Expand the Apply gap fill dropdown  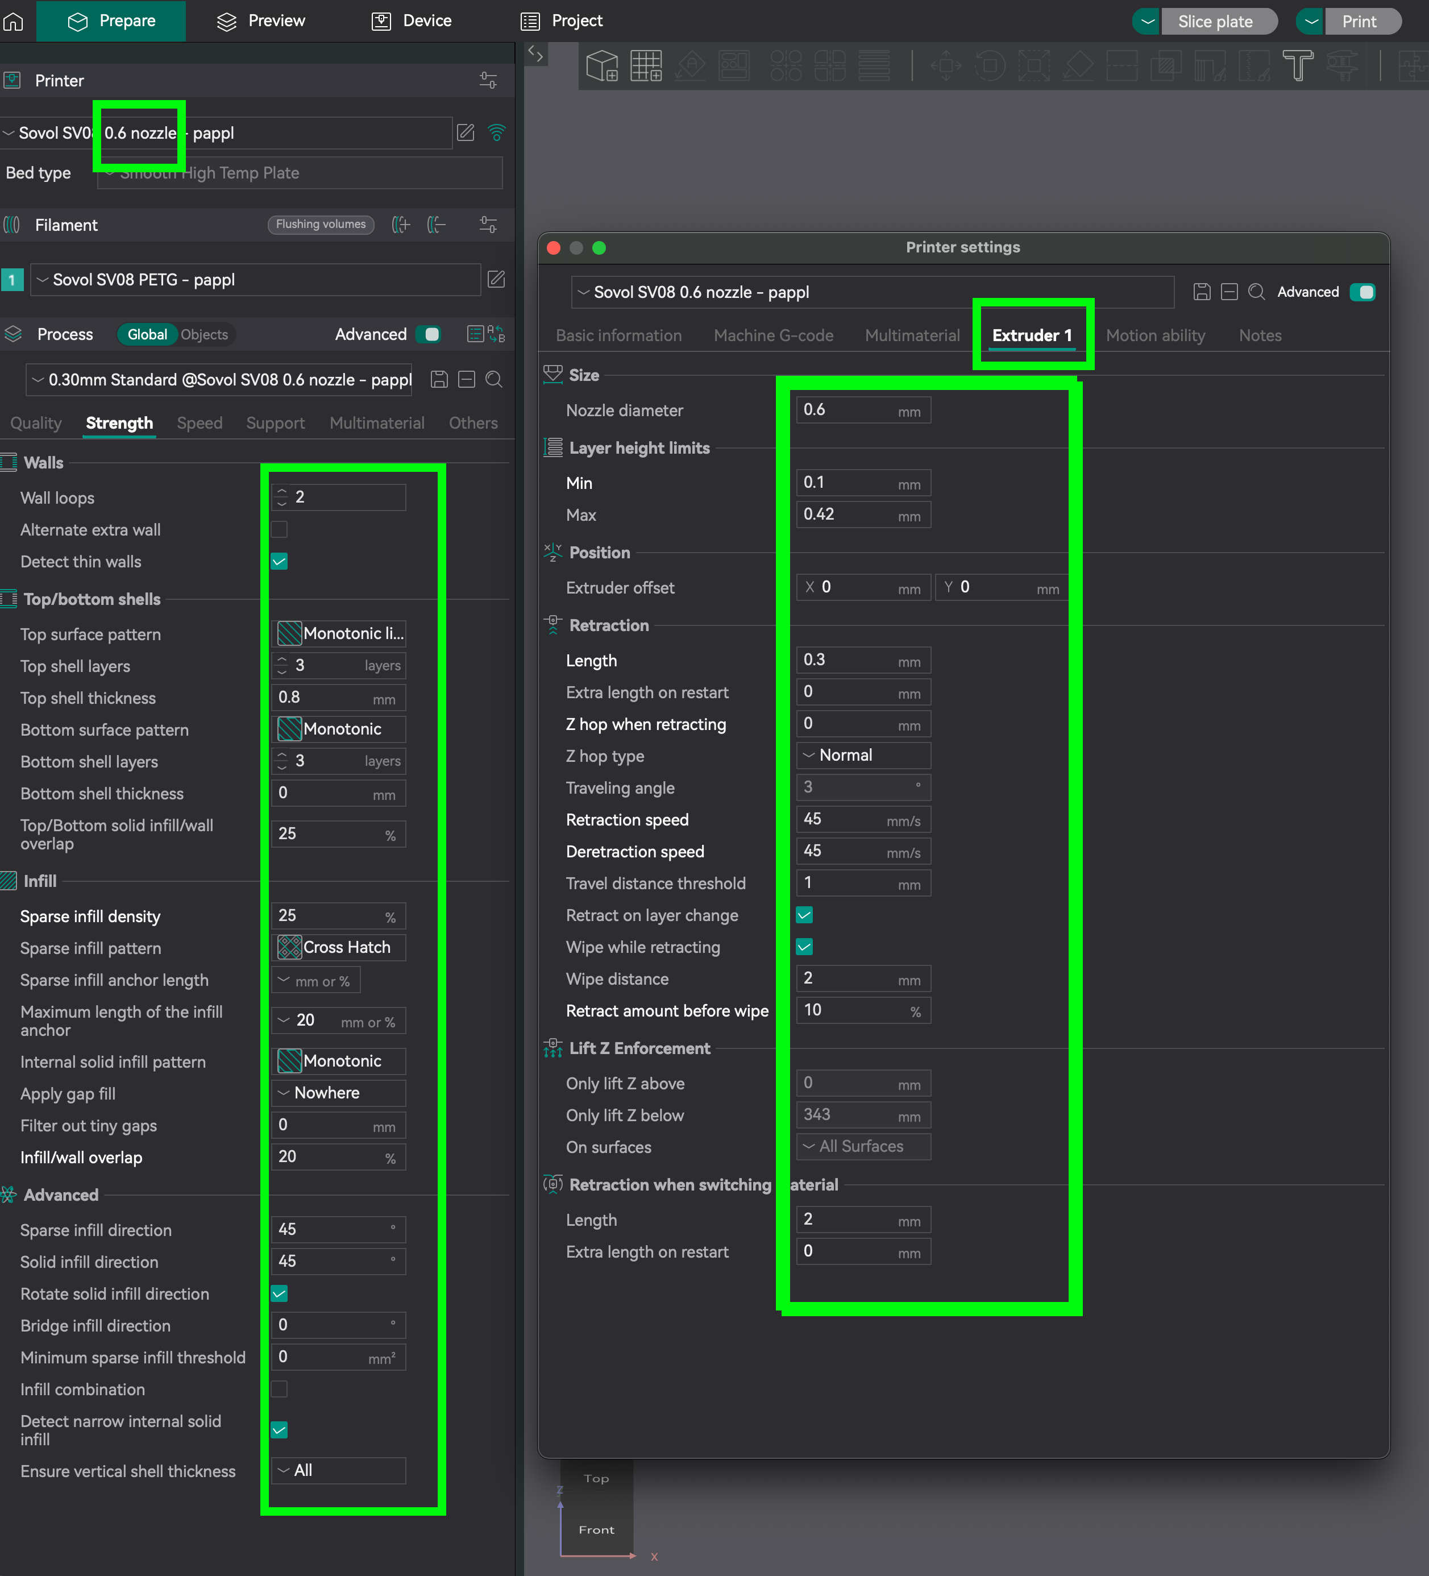tap(338, 1093)
